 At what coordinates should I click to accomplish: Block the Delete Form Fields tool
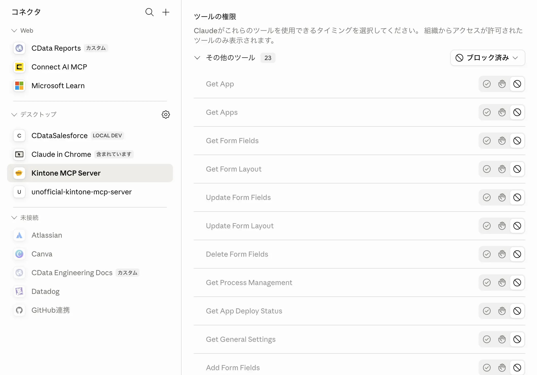[517, 254]
